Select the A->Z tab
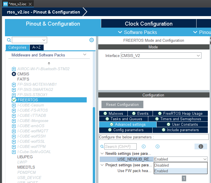The height and width of the screenshot is (183, 211). pyautogui.click(x=36, y=47)
